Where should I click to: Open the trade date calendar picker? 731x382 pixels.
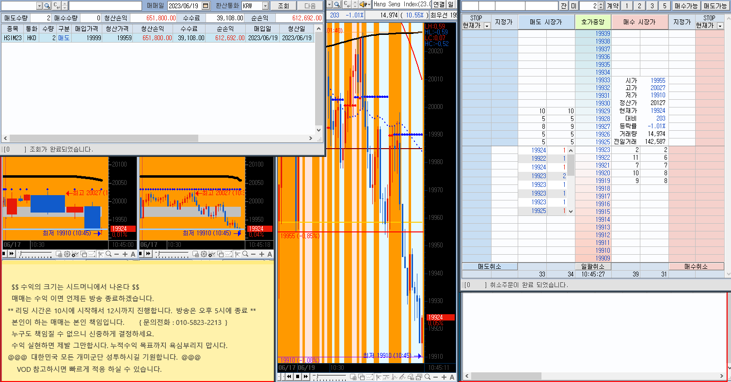pos(206,6)
